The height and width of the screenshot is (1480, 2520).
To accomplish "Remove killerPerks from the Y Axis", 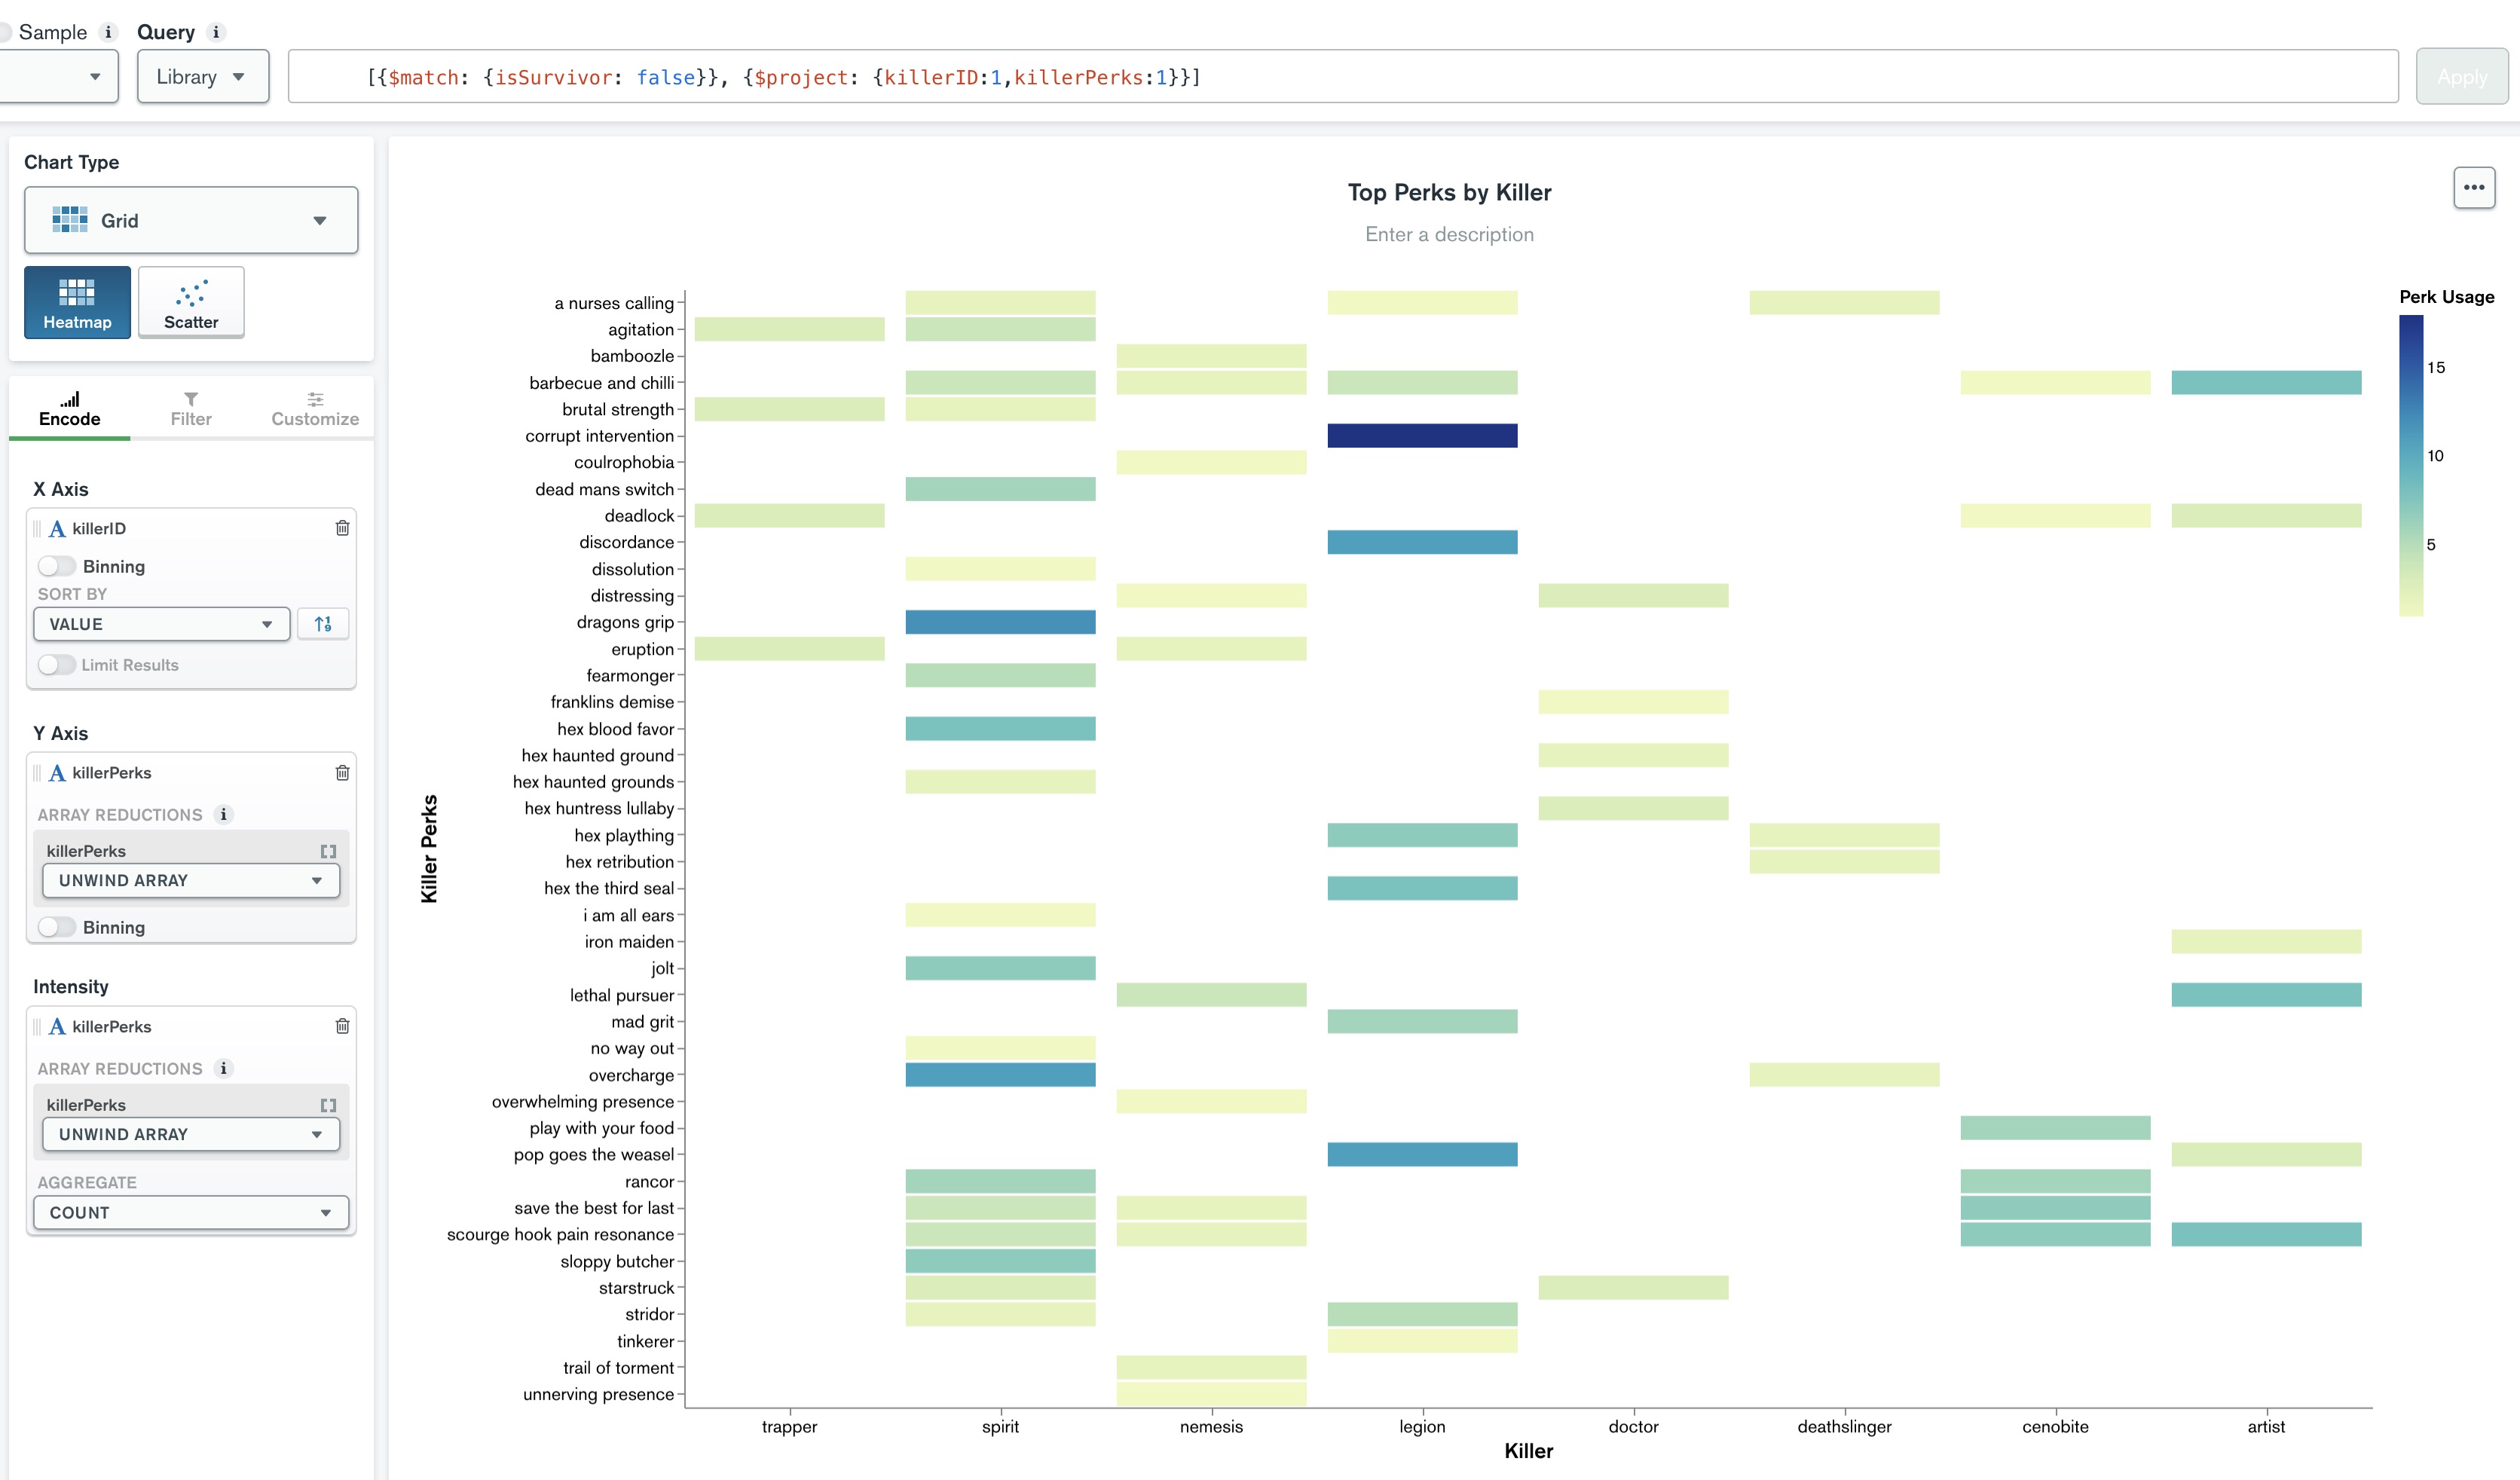I will point(342,772).
